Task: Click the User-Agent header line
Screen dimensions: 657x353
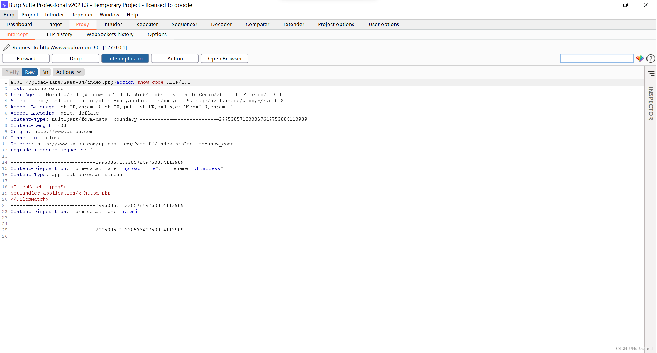Action: point(146,95)
